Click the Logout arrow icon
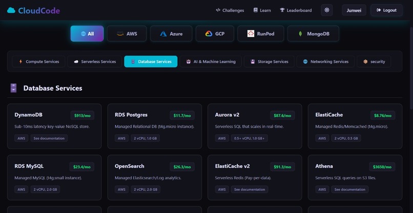The height and width of the screenshot is (213, 413). pyautogui.click(x=379, y=10)
